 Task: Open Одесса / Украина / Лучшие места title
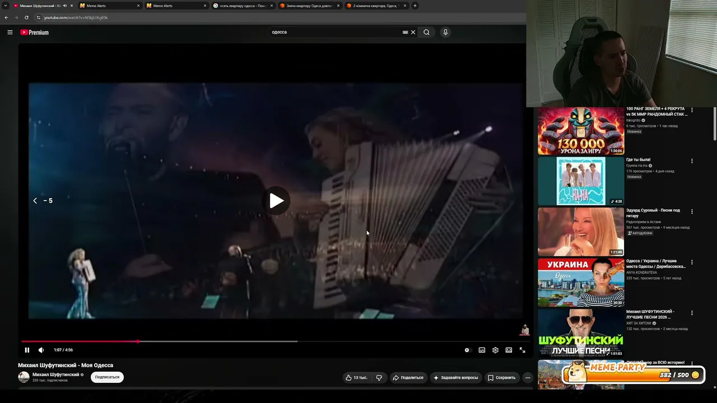click(x=656, y=264)
